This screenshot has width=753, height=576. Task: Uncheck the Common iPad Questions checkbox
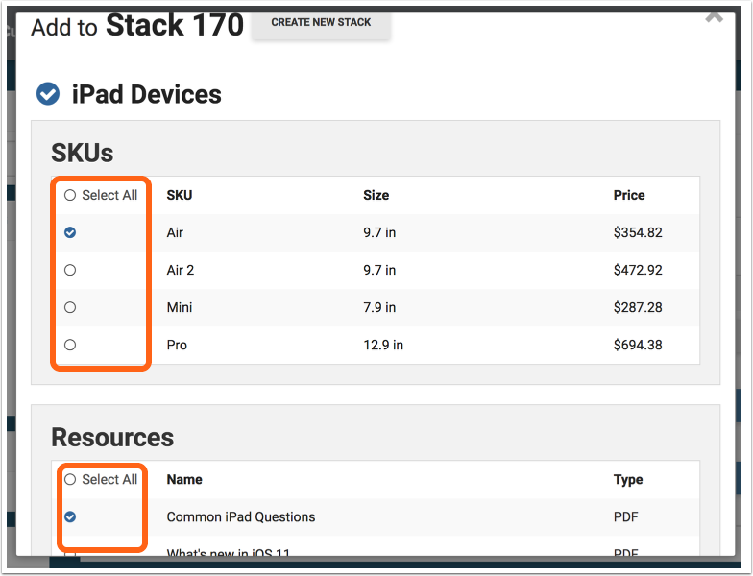70,516
